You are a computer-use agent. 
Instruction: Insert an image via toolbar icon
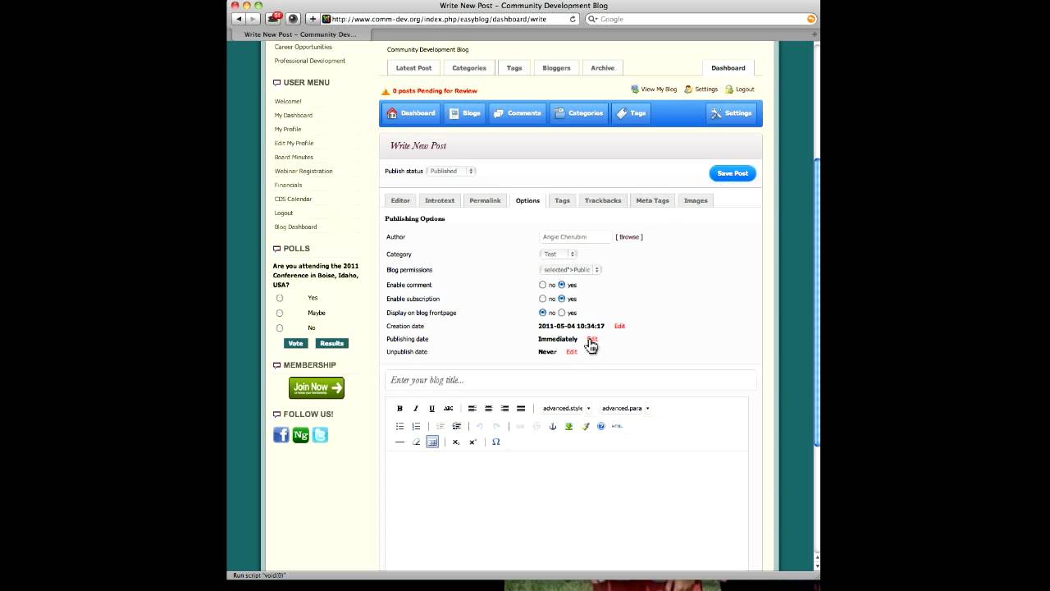coord(568,426)
